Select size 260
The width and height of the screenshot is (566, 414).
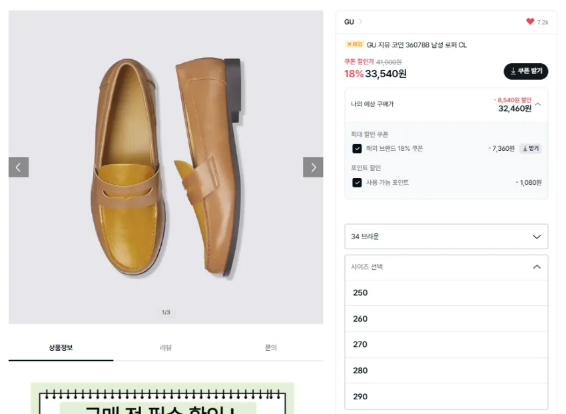coord(446,318)
